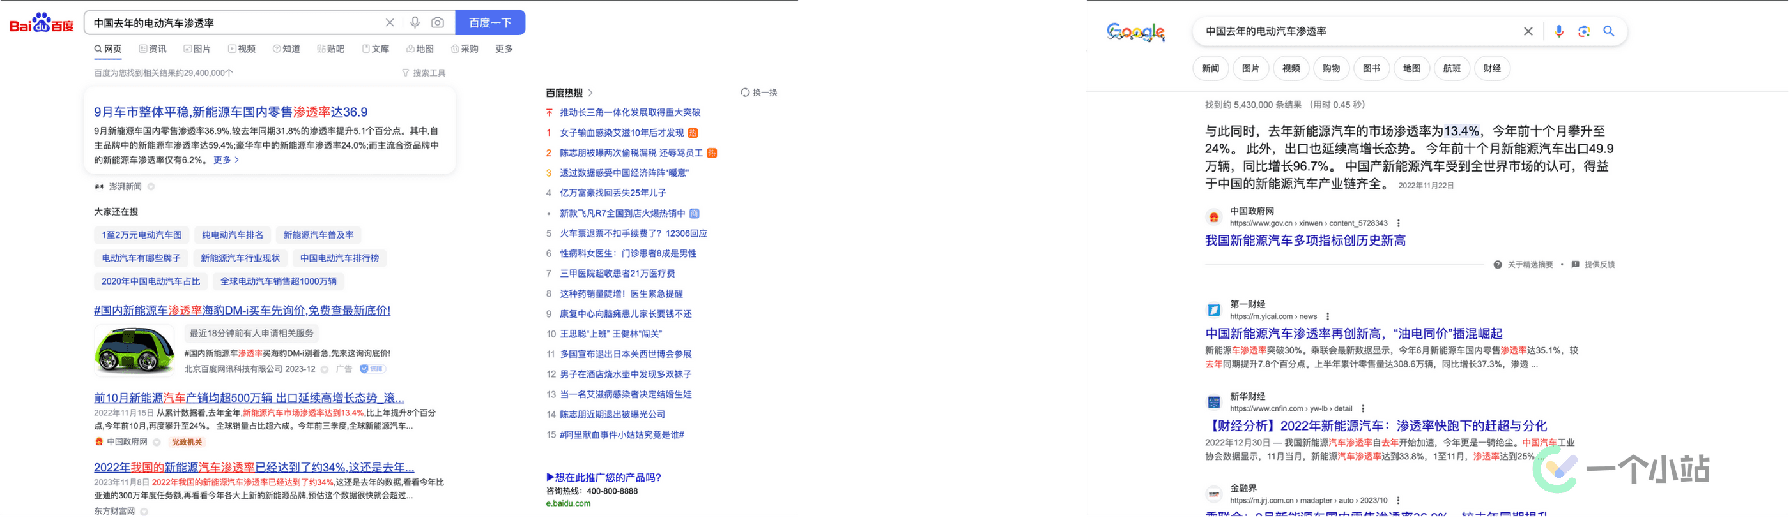Click the Google doodle logo
Screen dimensions: 1791x518
coord(1136,32)
